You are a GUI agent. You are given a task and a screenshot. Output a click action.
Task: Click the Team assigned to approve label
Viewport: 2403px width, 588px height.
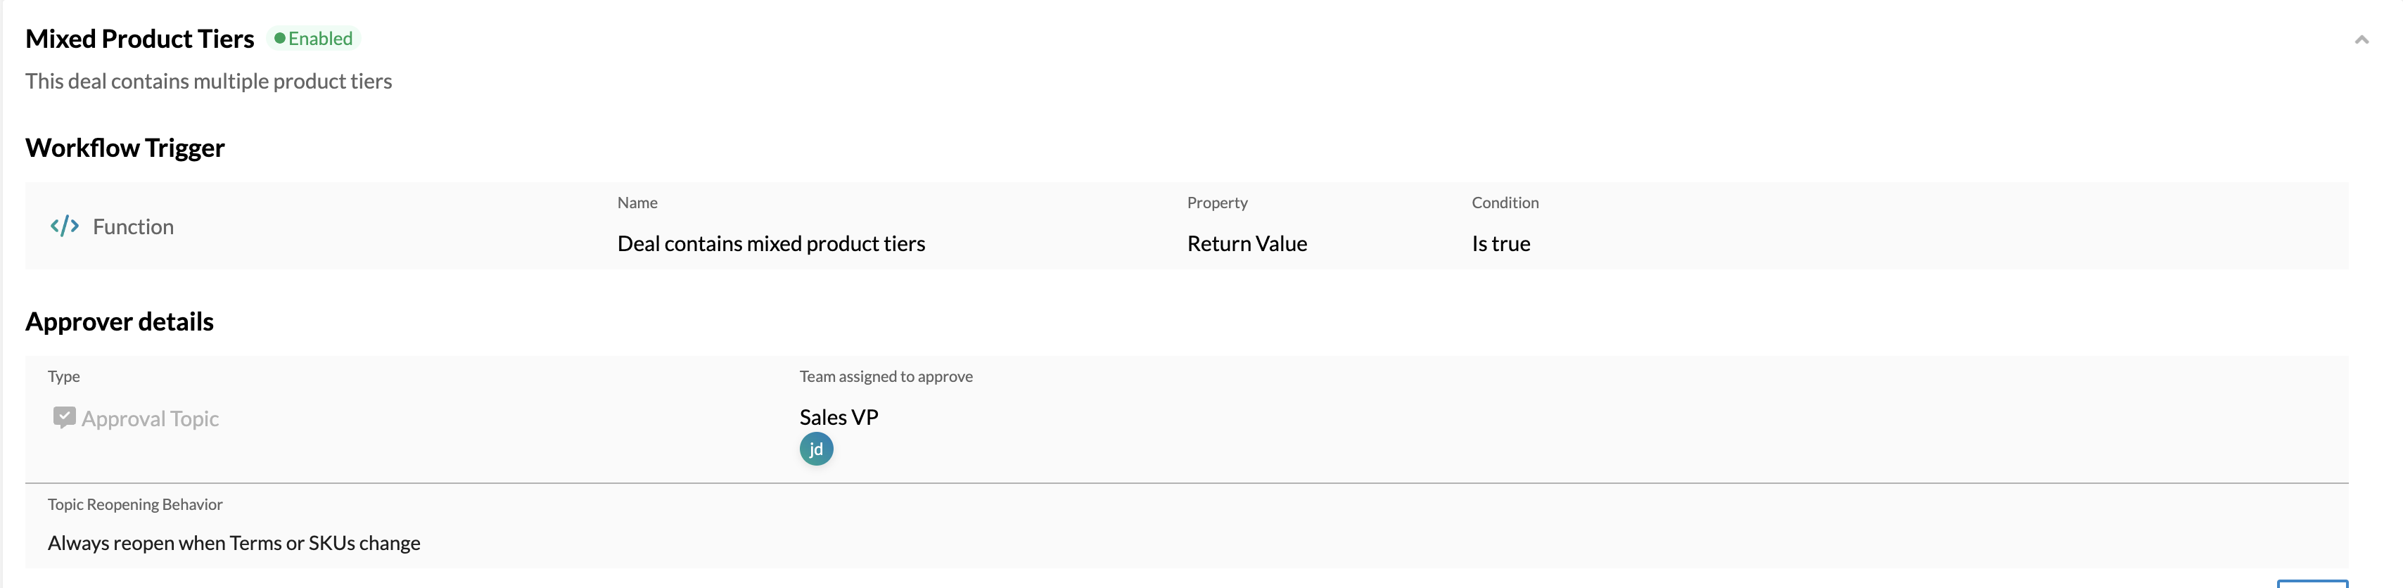point(886,376)
